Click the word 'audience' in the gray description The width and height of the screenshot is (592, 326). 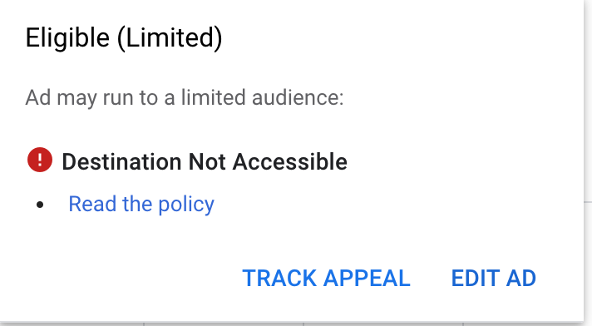pyautogui.click(x=298, y=98)
